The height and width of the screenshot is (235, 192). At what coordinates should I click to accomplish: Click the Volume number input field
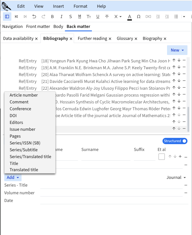[x=111, y=193]
